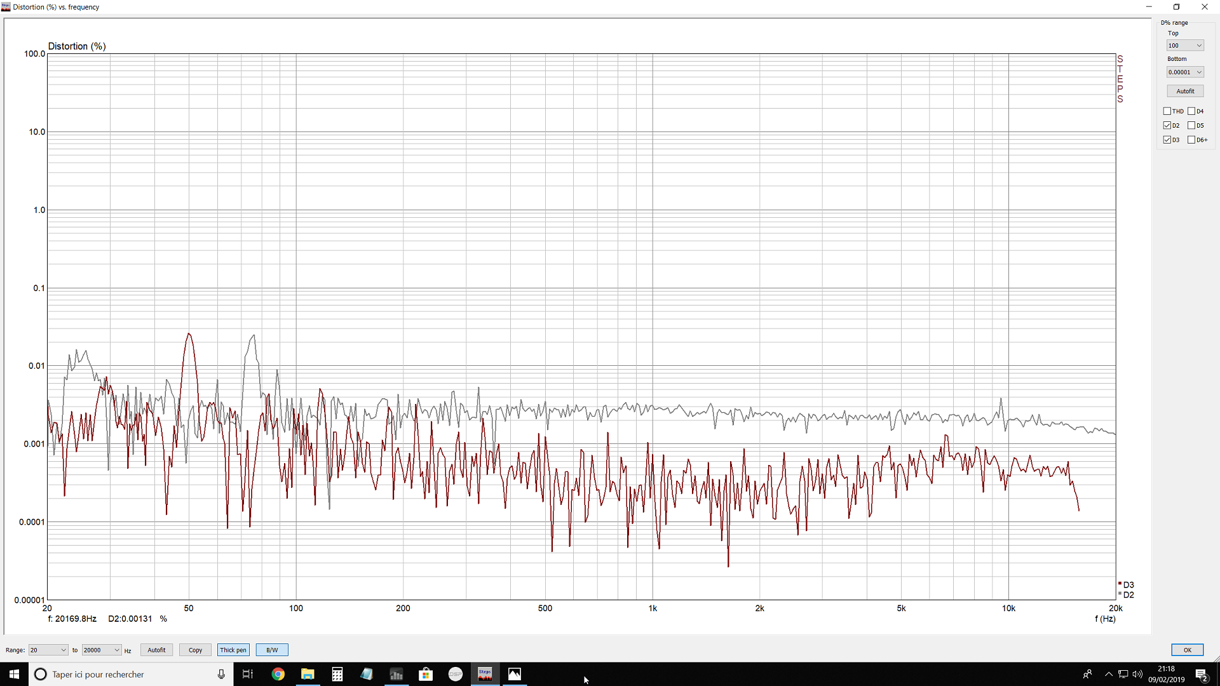This screenshot has height=686, width=1220.
Task: Click the Cortana microphone icon
Action: [x=221, y=674]
